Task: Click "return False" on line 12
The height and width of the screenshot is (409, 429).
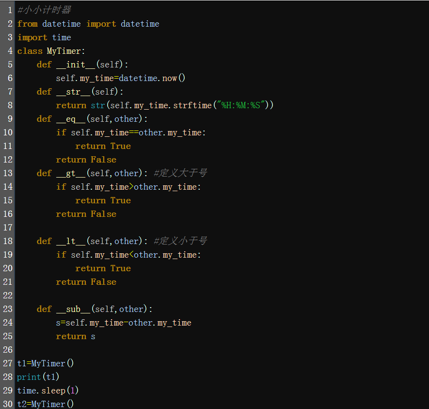Action: [86, 160]
